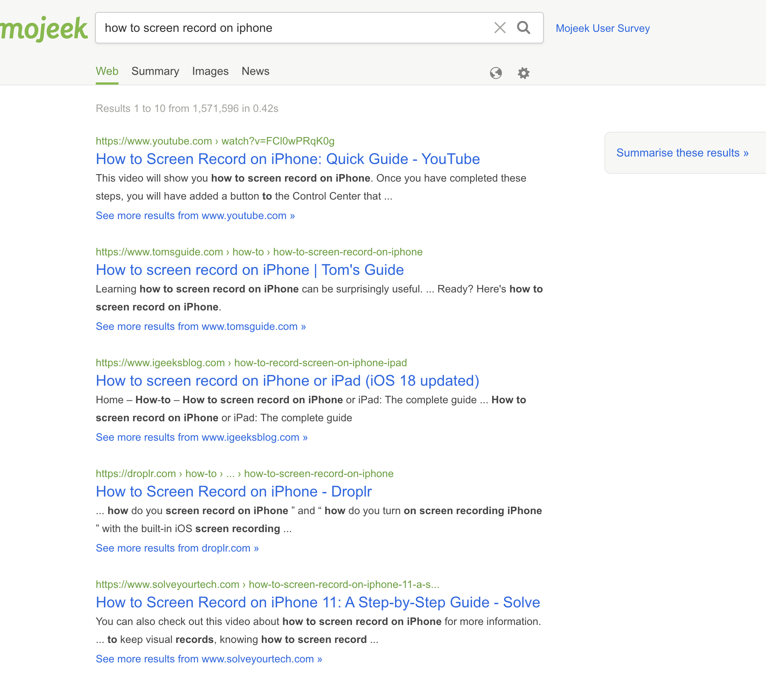Switch to the Images tab
Screen dimensions: 766x686
point(210,71)
